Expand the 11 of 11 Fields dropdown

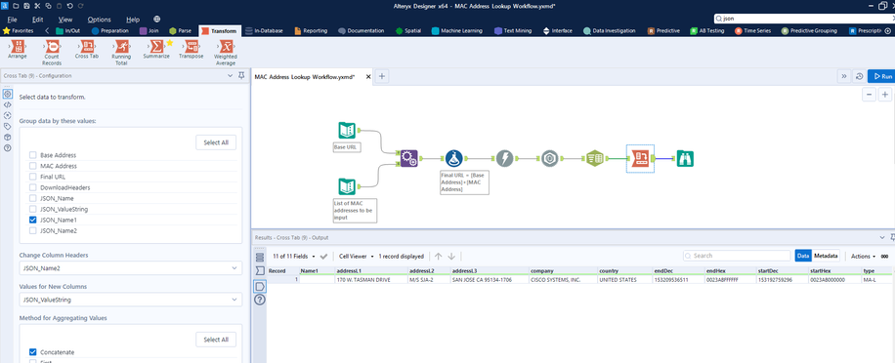pos(294,257)
